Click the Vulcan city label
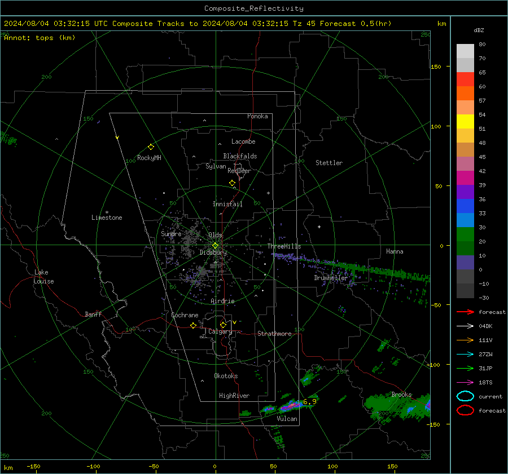Image resolution: width=508 pixels, height=474 pixels. 287,419
